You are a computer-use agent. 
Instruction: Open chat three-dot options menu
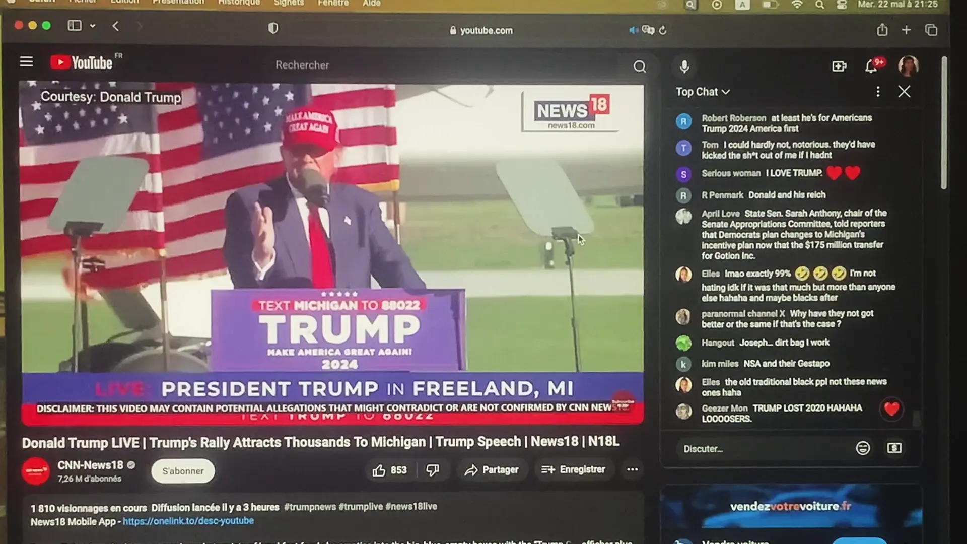tap(878, 91)
